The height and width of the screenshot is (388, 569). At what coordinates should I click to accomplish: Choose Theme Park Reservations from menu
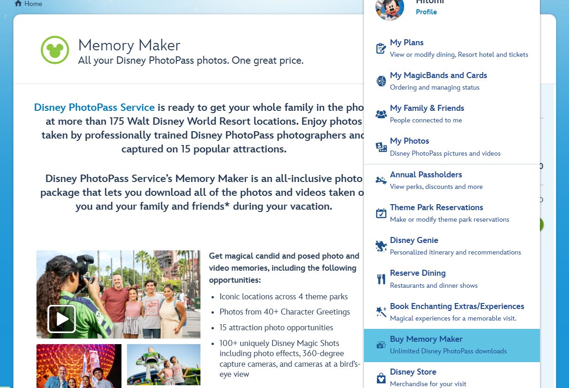436,207
